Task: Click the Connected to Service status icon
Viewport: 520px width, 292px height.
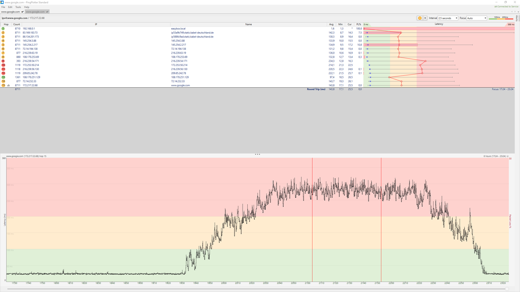Action: [496, 7]
